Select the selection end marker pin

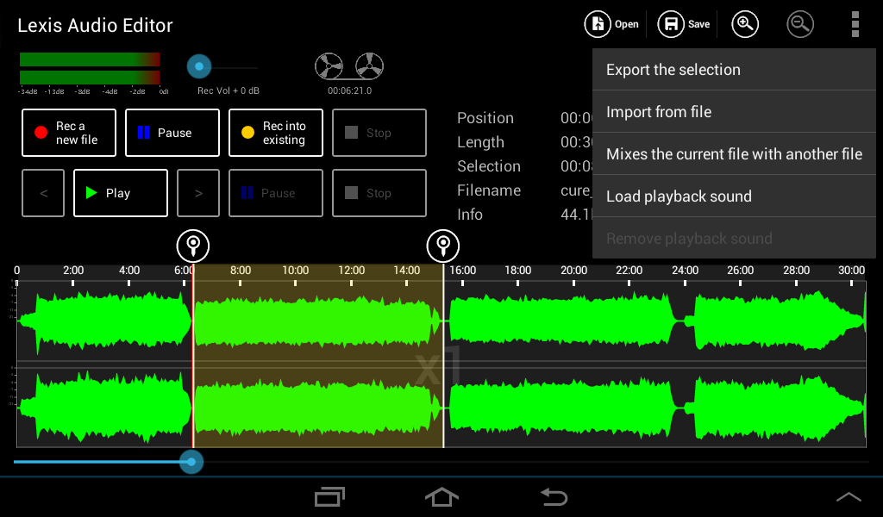point(443,246)
